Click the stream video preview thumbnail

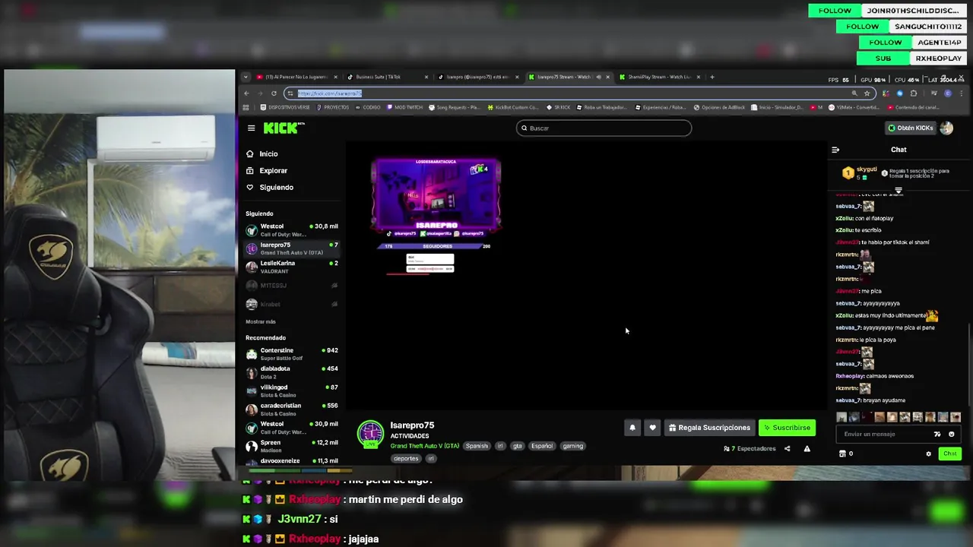(436, 196)
